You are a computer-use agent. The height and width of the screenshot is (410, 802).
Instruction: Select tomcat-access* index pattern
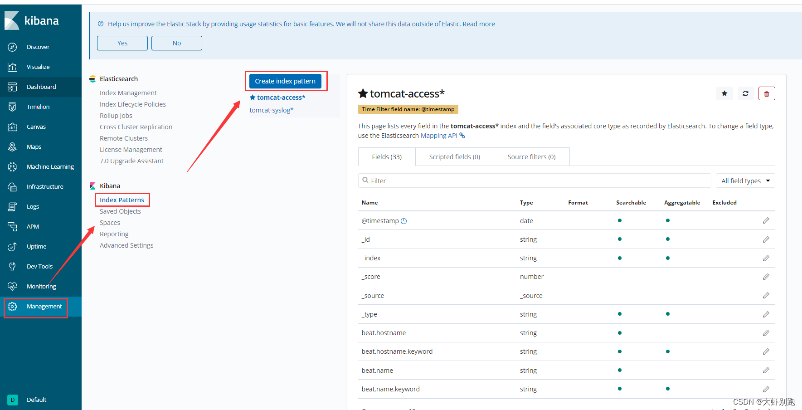pos(281,98)
